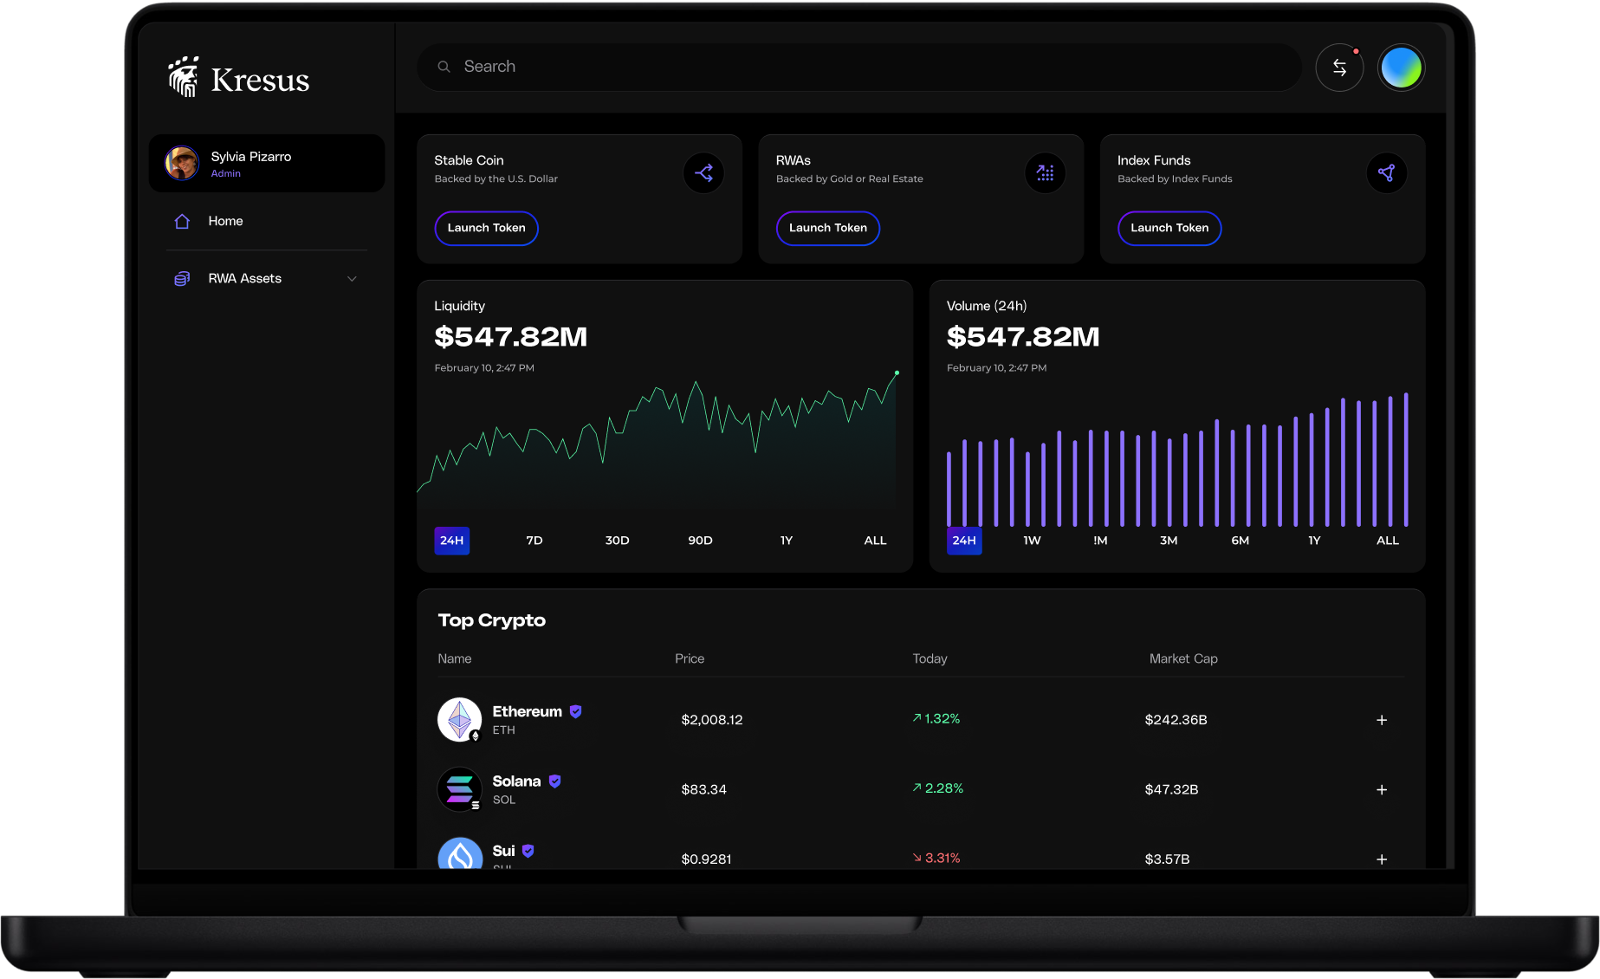This screenshot has width=1600, height=979.
Task: Open the swap icon with notification dot
Action: pos(1339,67)
